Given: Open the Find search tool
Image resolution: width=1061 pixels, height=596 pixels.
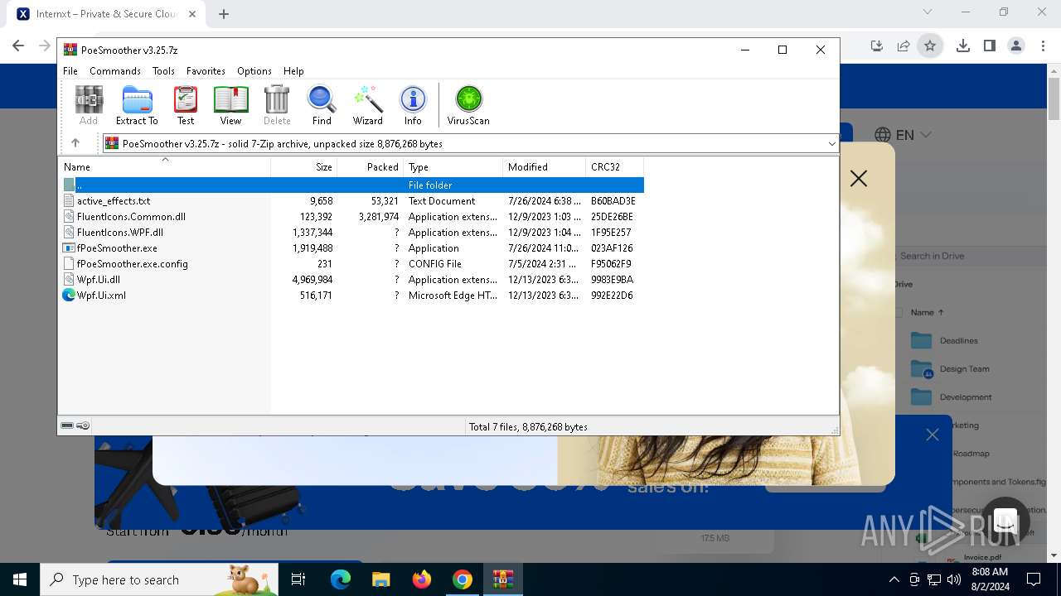Looking at the screenshot, I should point(322,105).
